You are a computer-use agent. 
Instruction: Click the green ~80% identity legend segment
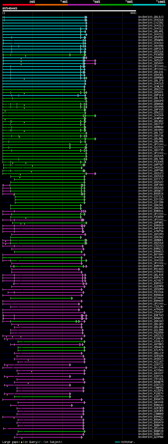[x=117, y=4]
